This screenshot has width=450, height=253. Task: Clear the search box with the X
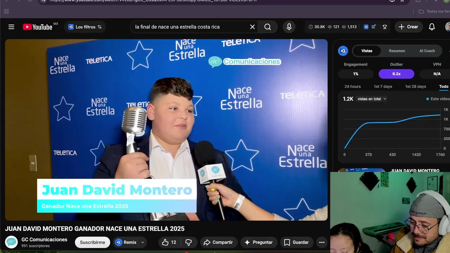(252, 27)
